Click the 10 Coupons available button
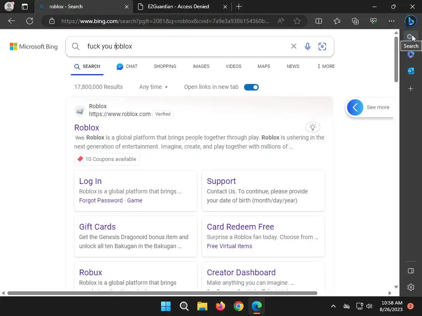Image resolution: width=422 pixels, height=316 pixels. [107, 159]
